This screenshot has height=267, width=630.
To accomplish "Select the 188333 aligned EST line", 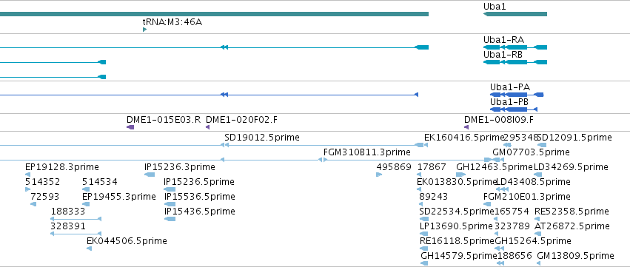I will [x=76, y=219].
